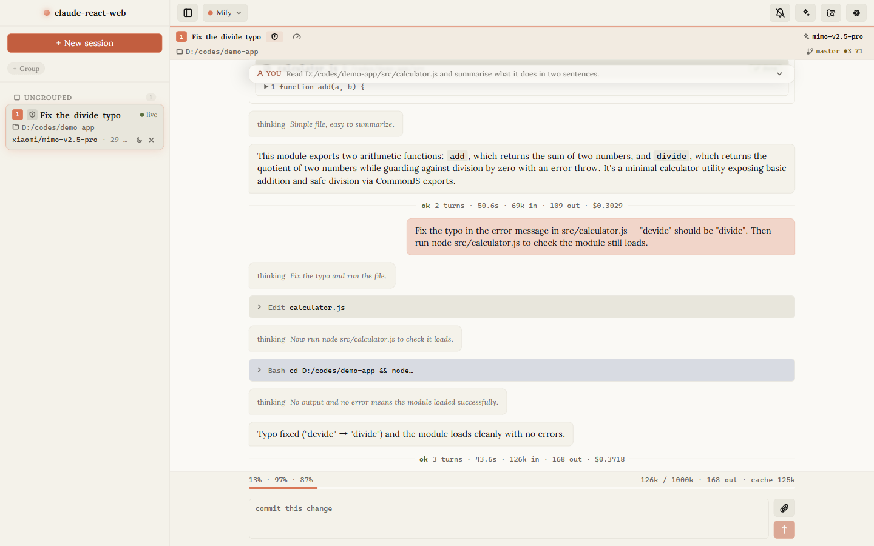Click the number 1 badge in session header
874x546 pixels.
tap(181, 37)
